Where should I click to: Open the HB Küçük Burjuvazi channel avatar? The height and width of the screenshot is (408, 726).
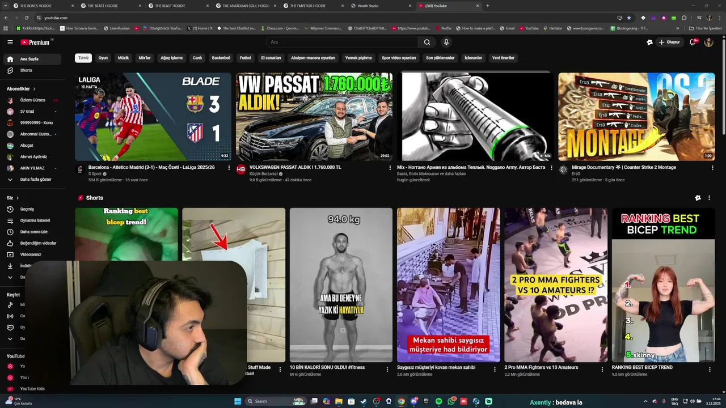(241, 169)
